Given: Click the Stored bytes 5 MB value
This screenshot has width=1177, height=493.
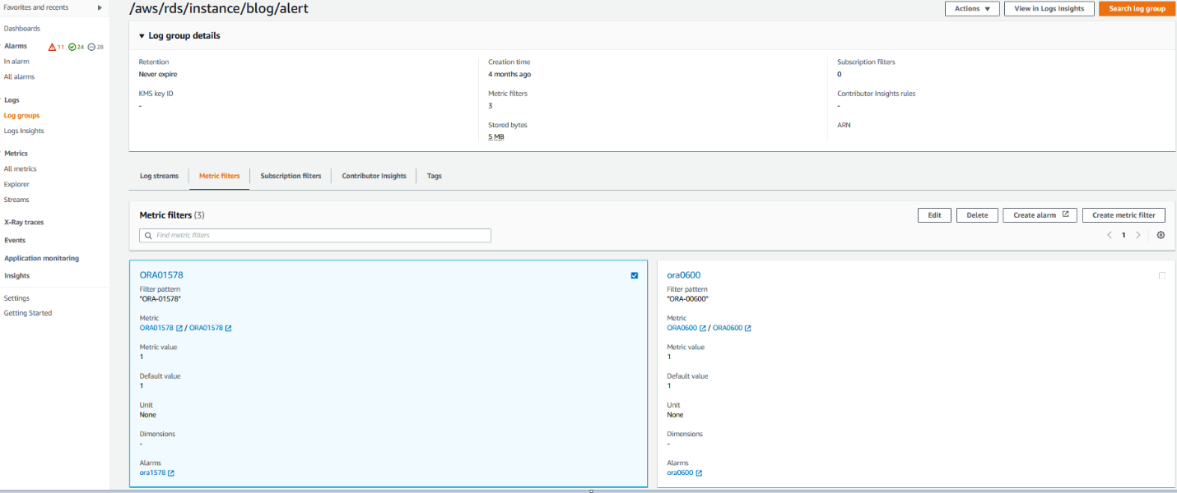Looking at the screenshot, I should click(496, 137).
